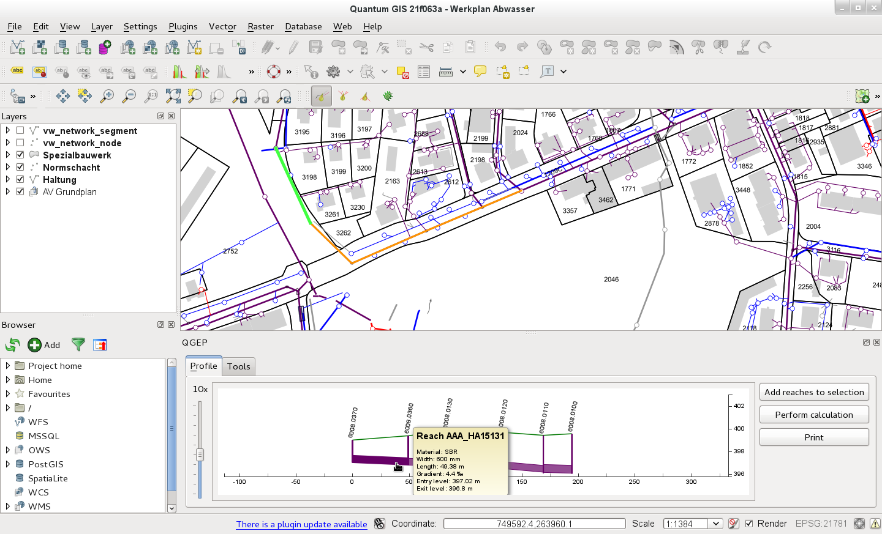Click the vertical exaggeration slider handle
882x534 pixels.
tap(200, 454)
